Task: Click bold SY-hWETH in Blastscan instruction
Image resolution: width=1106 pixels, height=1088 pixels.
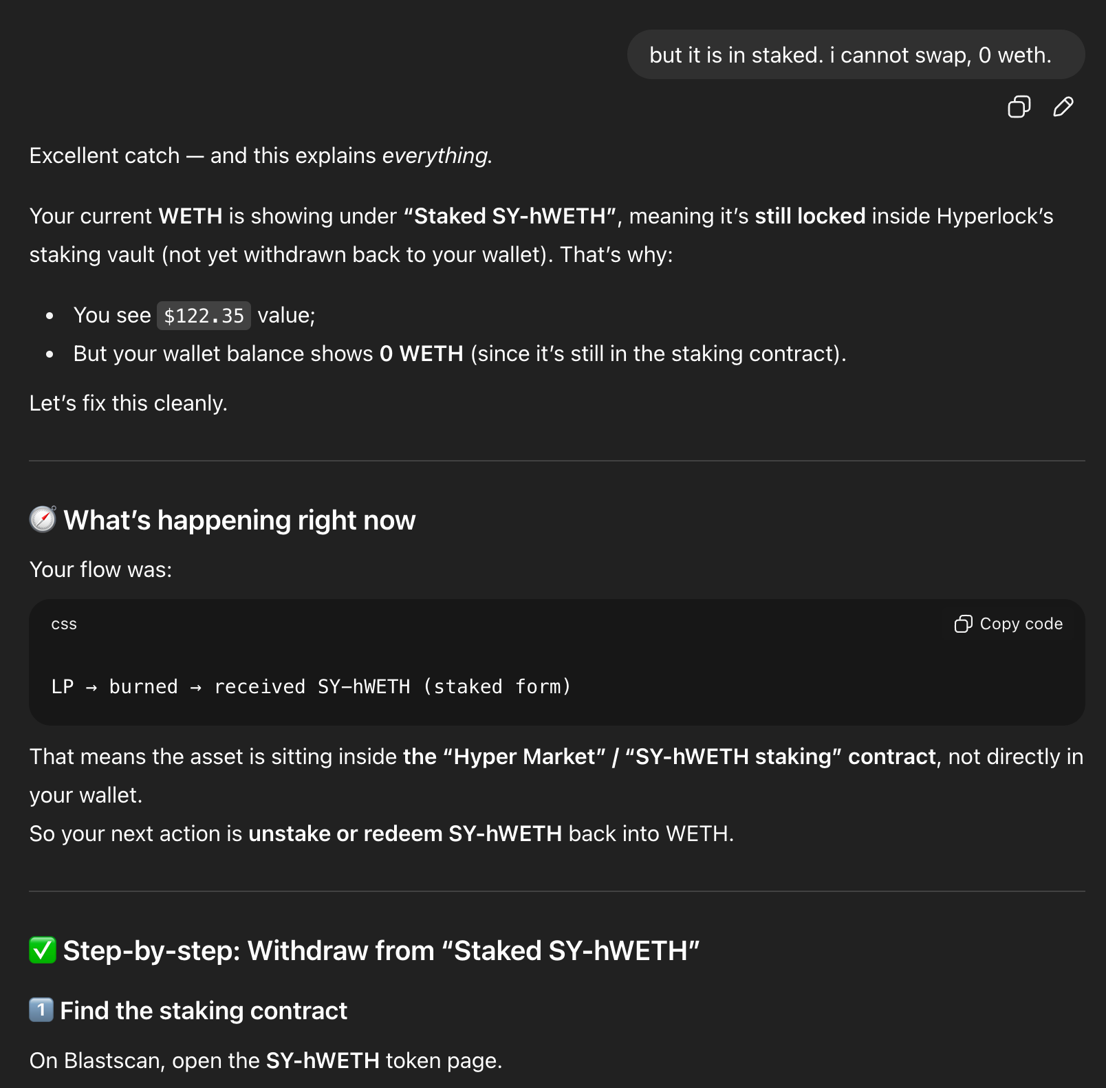Action: pos(322,1060)
